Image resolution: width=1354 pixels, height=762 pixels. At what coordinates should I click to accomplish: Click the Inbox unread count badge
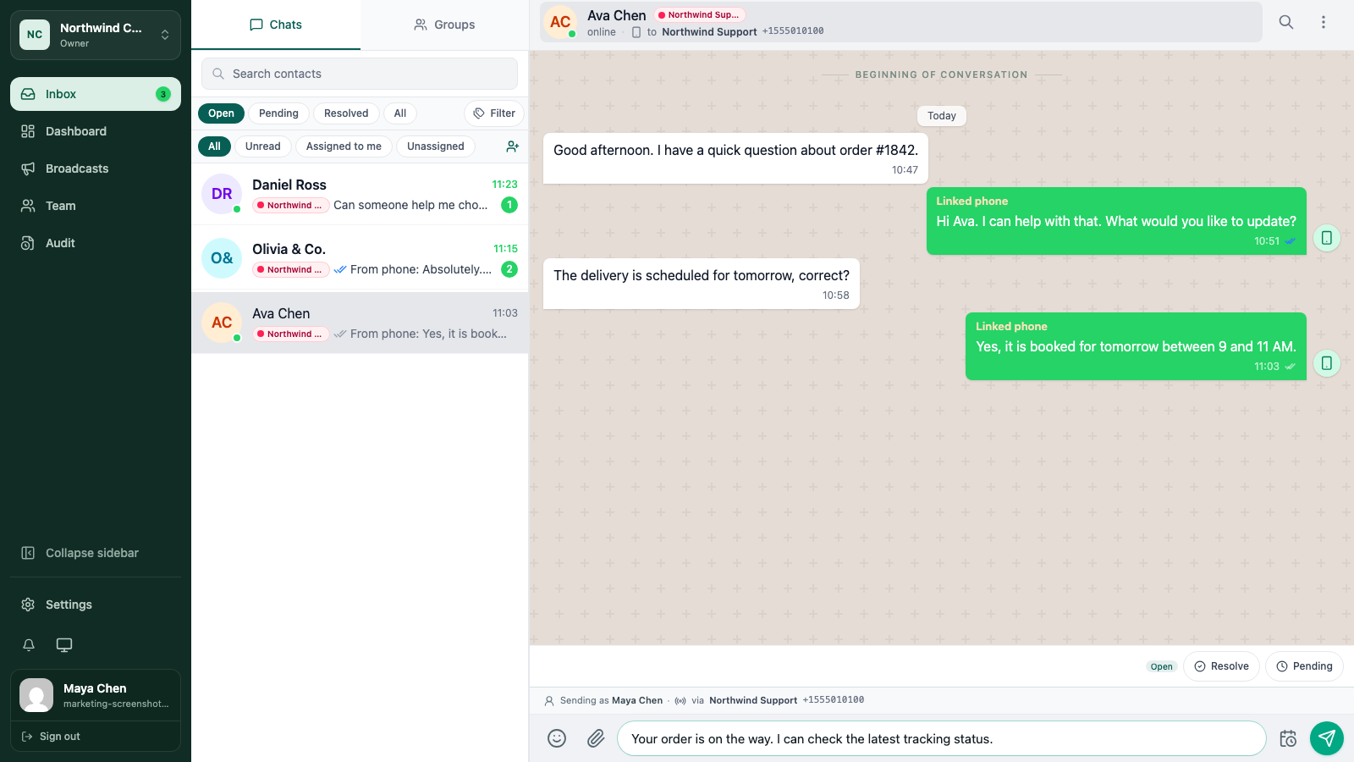pos(163,94)
